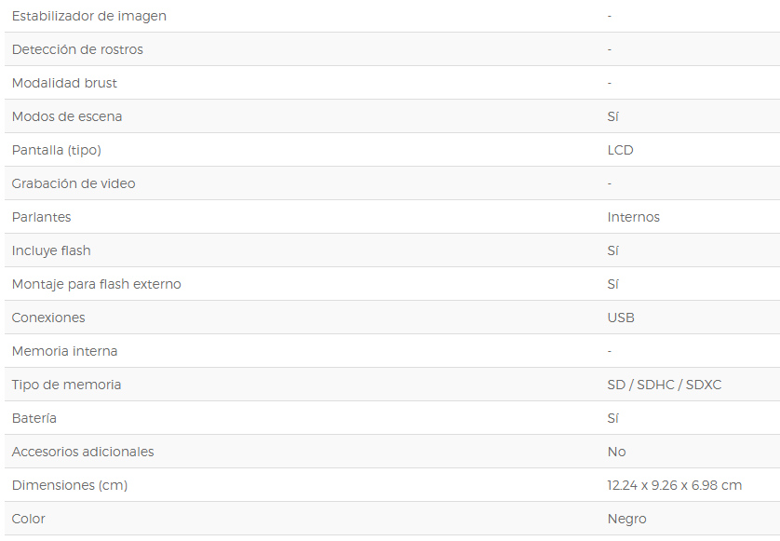Select the Detección de rostros row label
780x541 pixels.
(77, 49)
